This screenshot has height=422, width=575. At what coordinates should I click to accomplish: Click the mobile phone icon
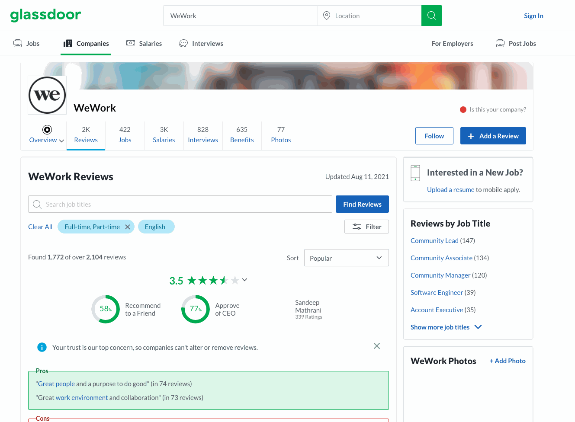coord(415,173)
